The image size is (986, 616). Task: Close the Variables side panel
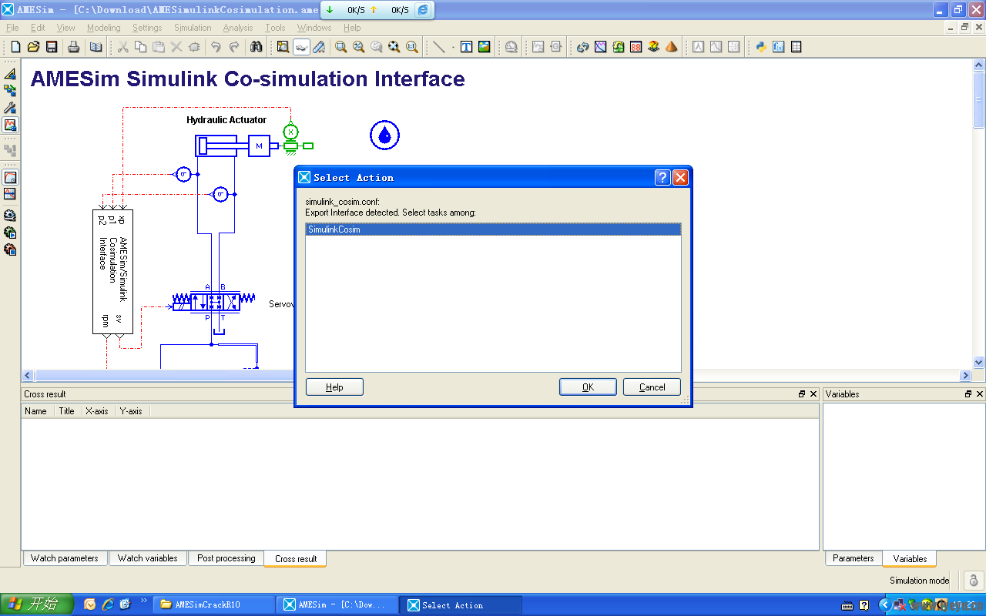click(x=980, y=393)
